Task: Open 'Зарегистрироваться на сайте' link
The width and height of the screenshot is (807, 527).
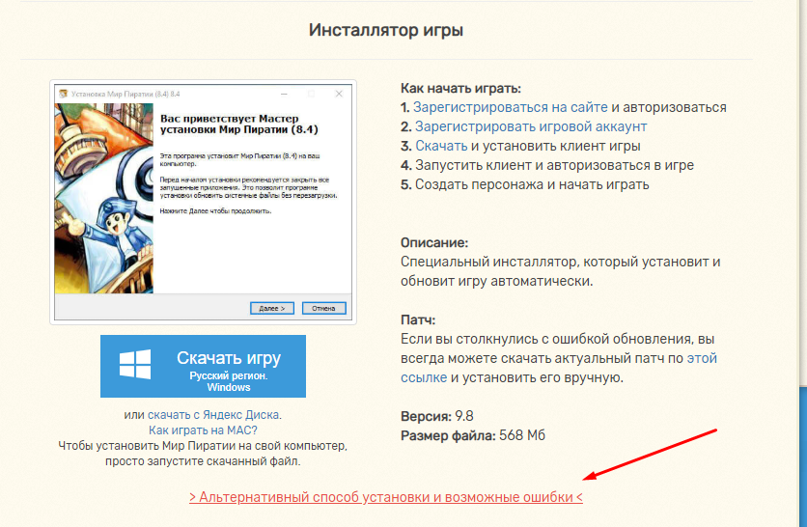Action: pyautogui.click(x=510, y=107)
